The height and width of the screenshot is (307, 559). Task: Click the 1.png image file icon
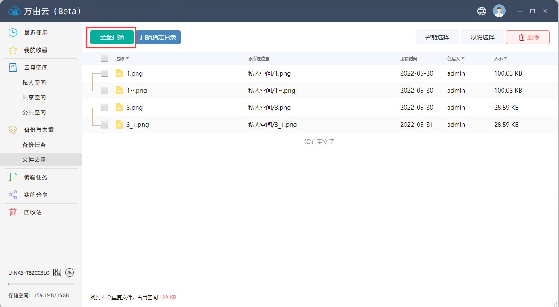pos(119,73)
